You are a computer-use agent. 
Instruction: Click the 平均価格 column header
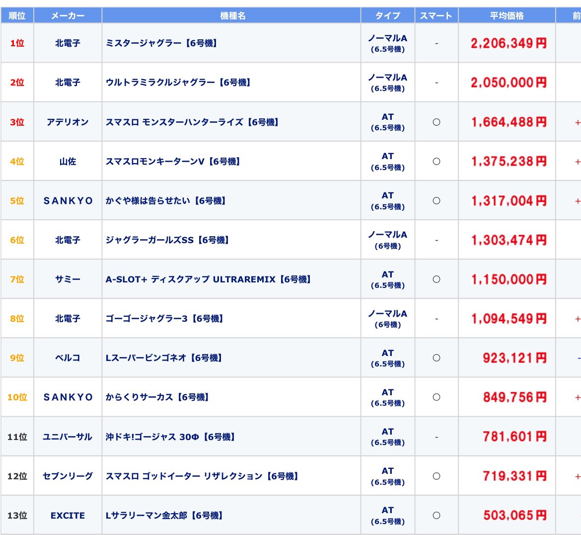tap(507, 15)
